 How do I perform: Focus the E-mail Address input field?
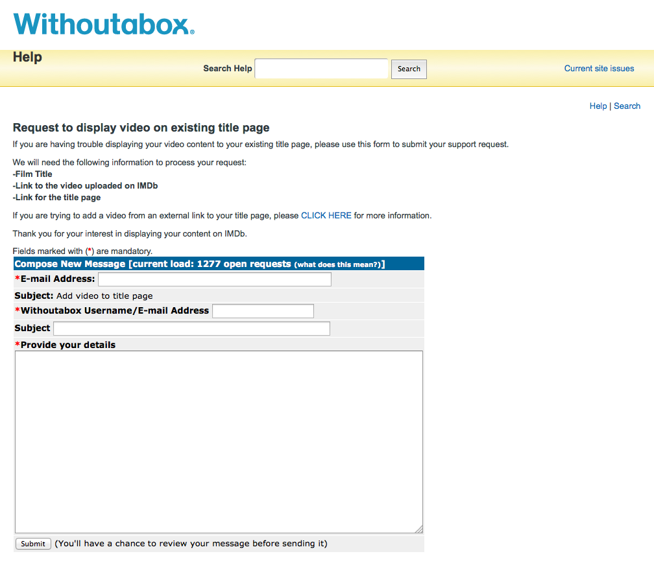point(215,279)
